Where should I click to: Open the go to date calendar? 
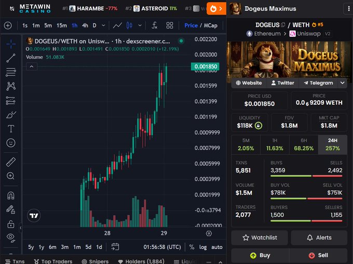click(x=115, y=247)
